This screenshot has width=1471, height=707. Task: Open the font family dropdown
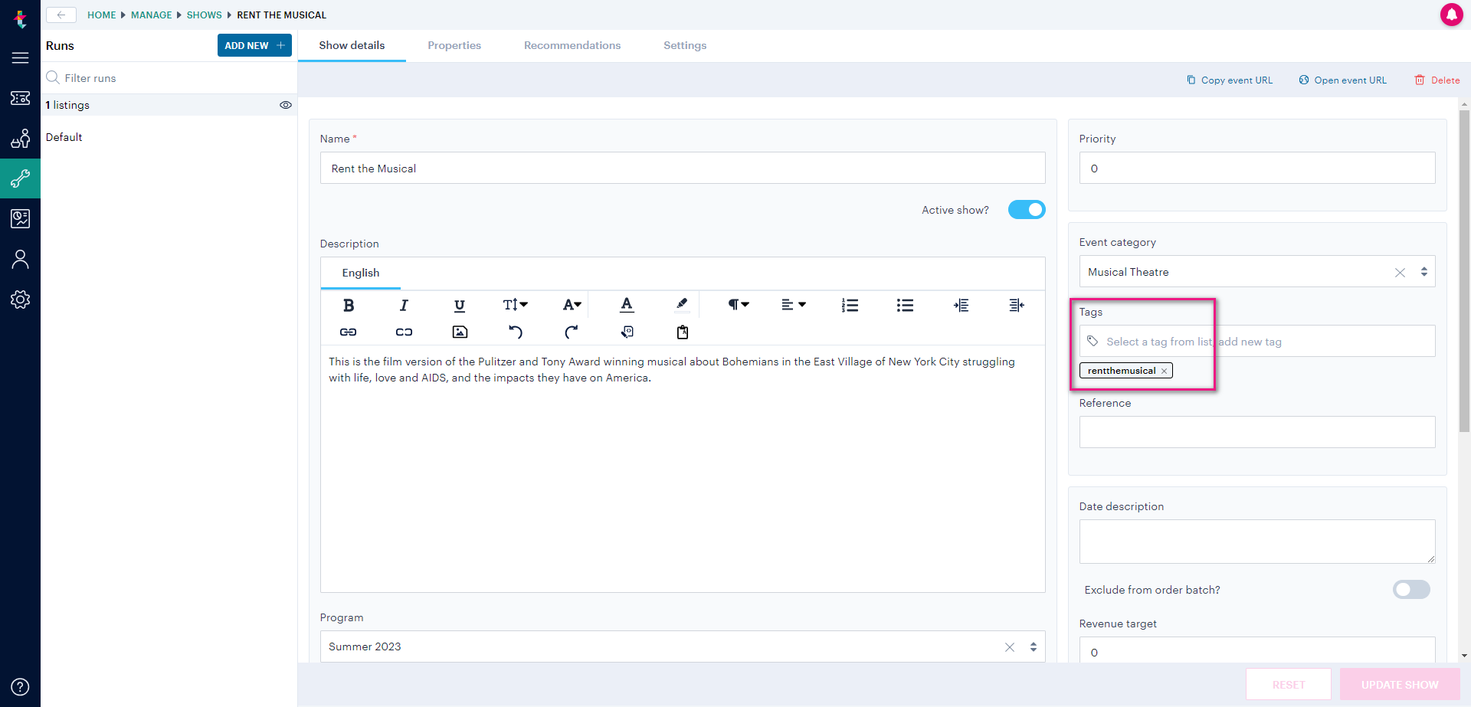572,305
